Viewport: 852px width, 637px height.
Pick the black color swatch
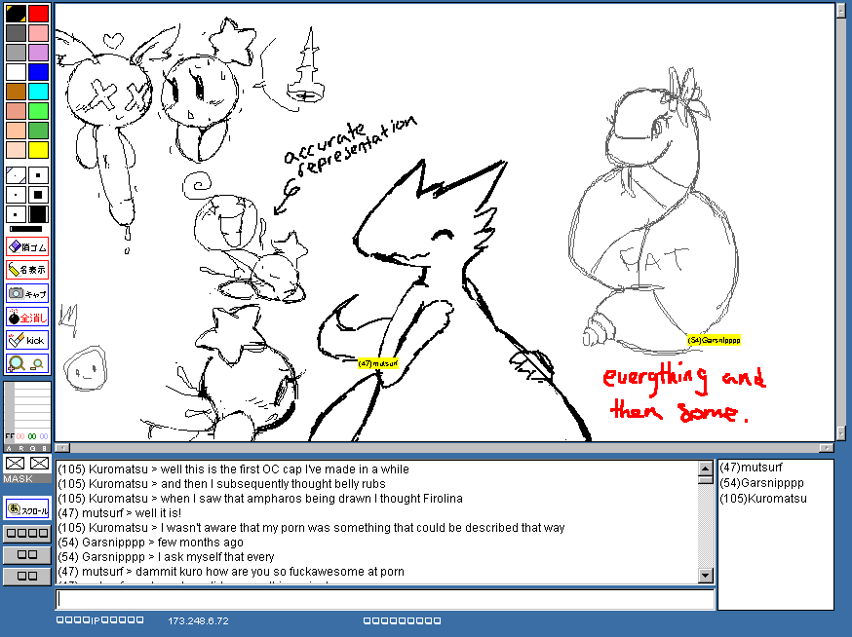(x=16, y=14)
